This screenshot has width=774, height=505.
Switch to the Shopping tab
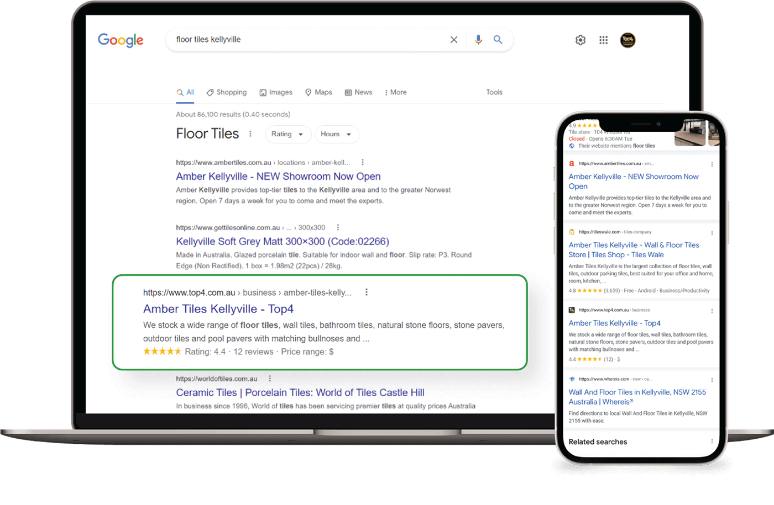point(227,92)
